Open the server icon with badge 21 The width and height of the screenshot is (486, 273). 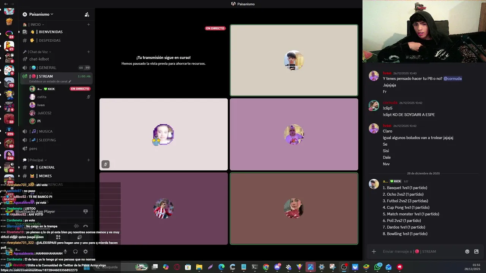9,46
